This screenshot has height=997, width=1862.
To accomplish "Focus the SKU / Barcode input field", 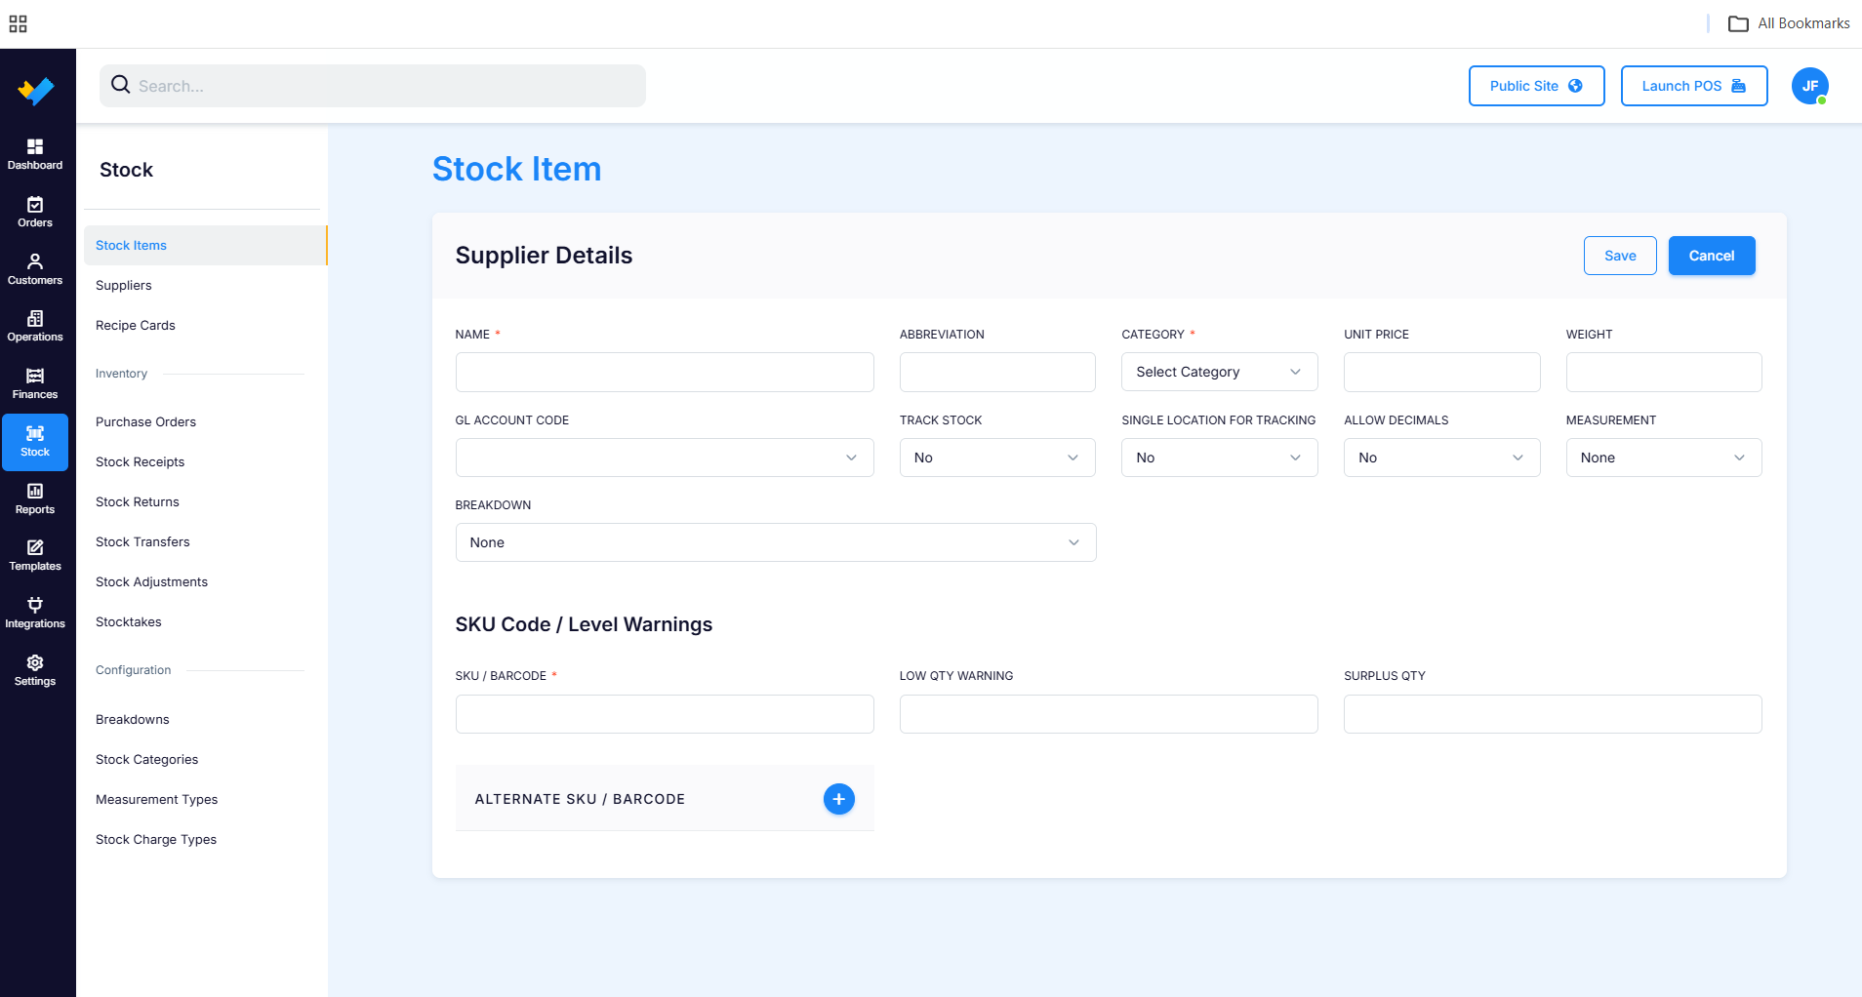I will (x=665, y=714).
